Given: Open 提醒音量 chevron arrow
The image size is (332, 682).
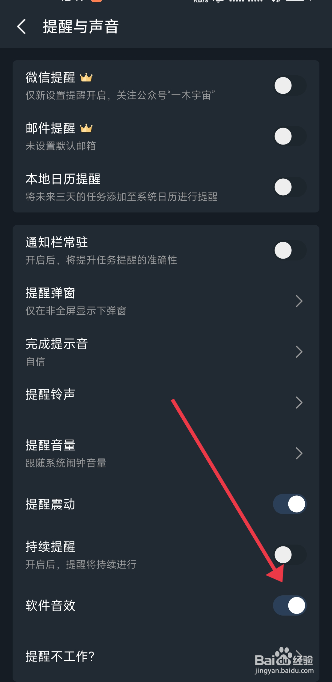Looking at the screenshot, I should 299,453.
